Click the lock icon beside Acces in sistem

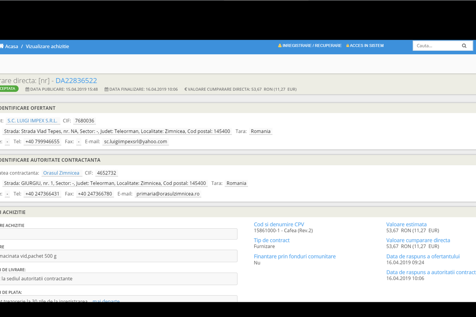click(347, 46)
